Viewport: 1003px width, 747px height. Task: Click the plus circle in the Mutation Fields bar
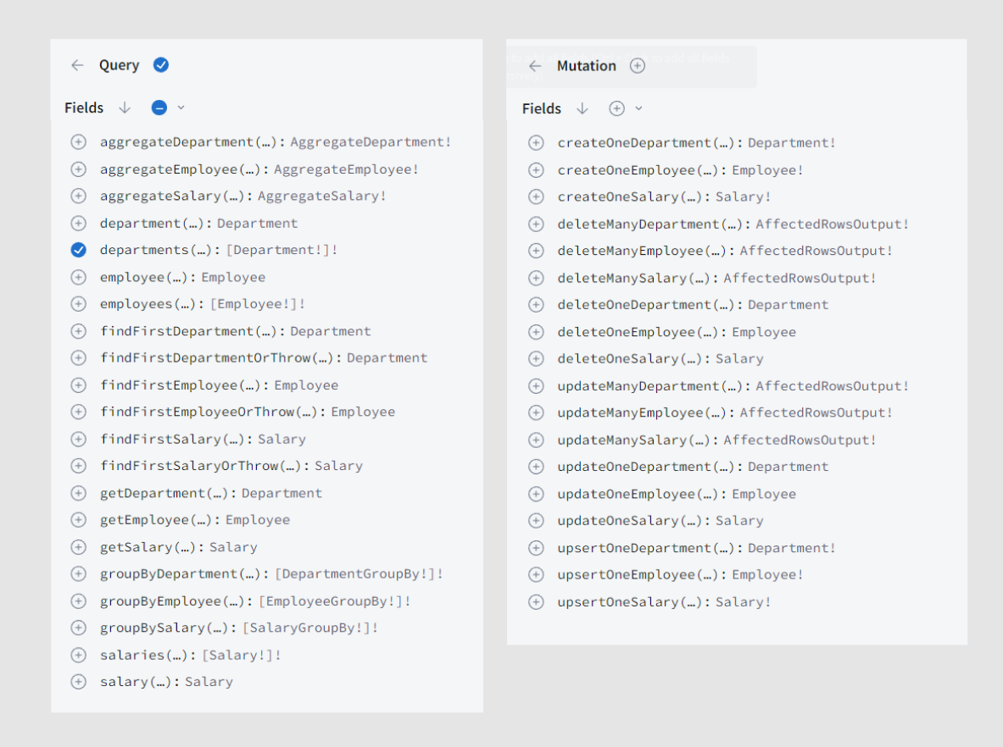click(617, 108)
